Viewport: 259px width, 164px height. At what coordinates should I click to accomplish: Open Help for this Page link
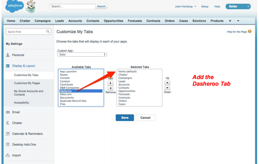pyautogui.click(x=237, y=32)
